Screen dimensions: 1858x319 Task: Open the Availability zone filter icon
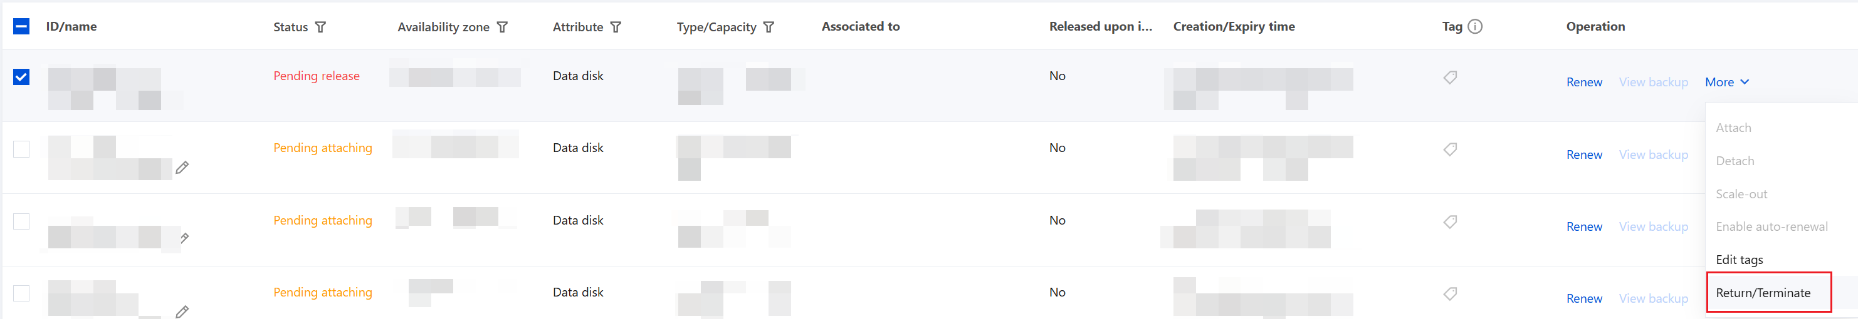[x=503, y=27]
